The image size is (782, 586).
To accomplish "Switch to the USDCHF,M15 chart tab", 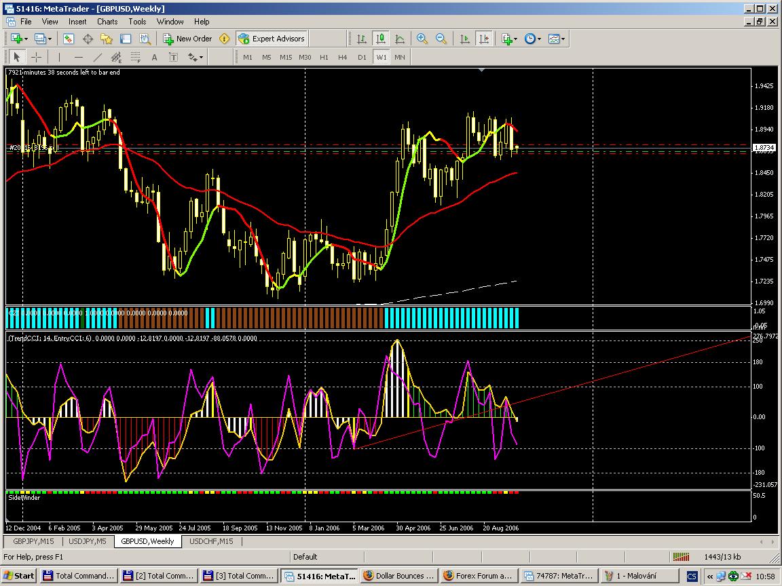I will click(x=211, y=541).
